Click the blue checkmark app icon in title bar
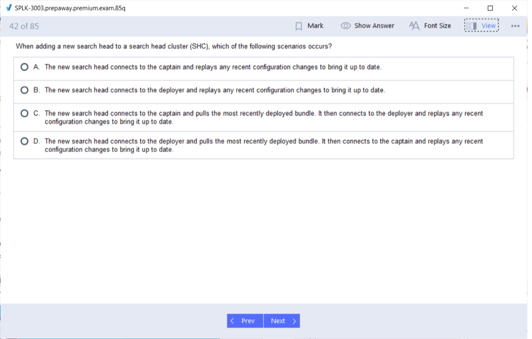Screen dimensions: 532x339 (8, 8)
